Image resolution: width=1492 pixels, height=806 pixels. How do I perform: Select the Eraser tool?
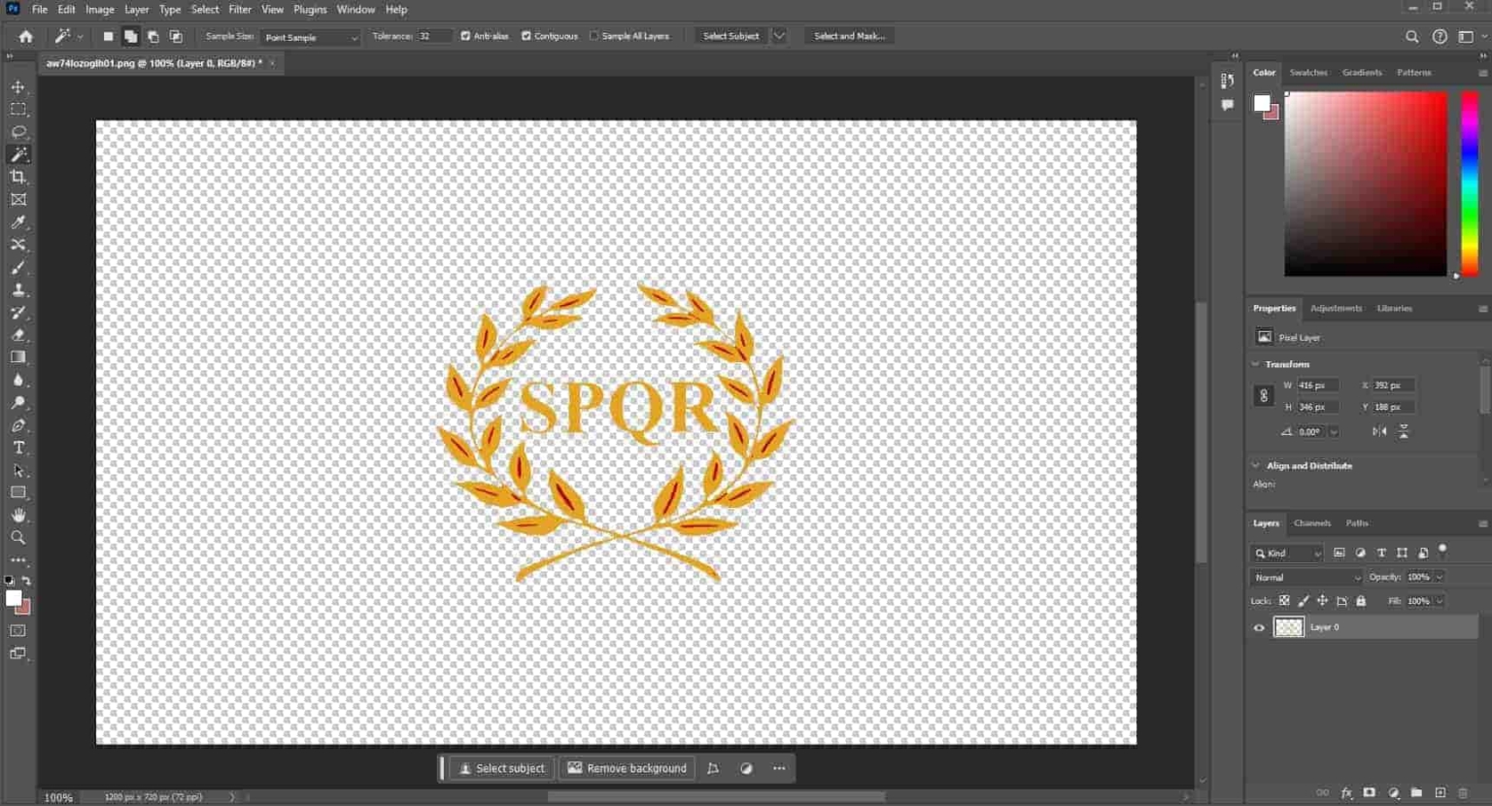(18, 335)
